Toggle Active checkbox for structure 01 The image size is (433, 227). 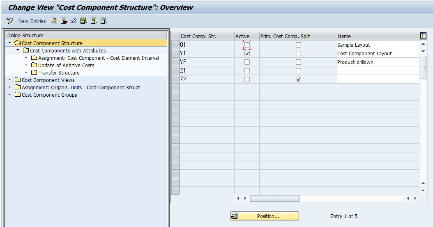pos(247,45)
